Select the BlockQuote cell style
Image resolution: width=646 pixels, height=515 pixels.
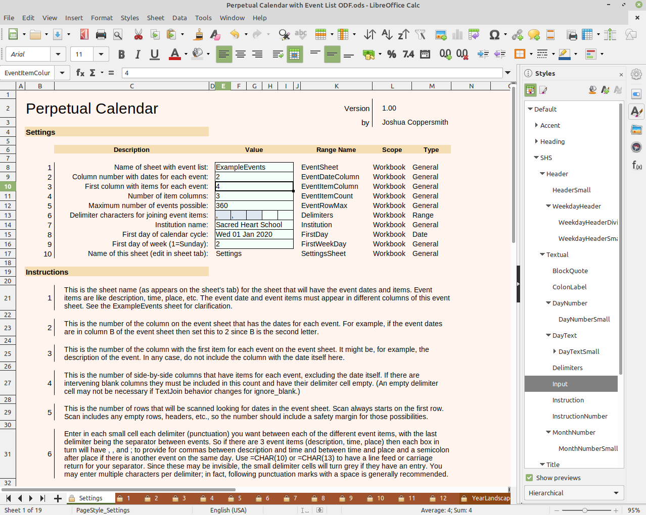point(570,271)
